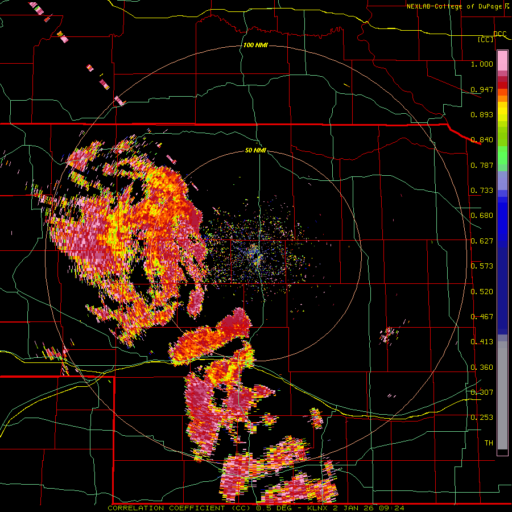Click the 0.947 scale value
The image size is (512, 512).
482,89
